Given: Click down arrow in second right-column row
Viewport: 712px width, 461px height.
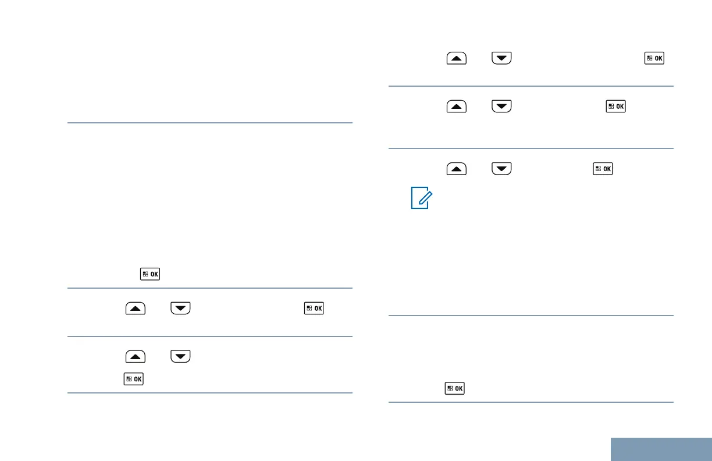Looking at the screenshot, I should [x=501, y=107].
